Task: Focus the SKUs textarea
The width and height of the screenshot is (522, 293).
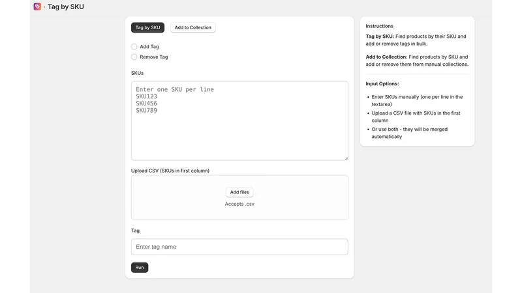Action: 239,120
